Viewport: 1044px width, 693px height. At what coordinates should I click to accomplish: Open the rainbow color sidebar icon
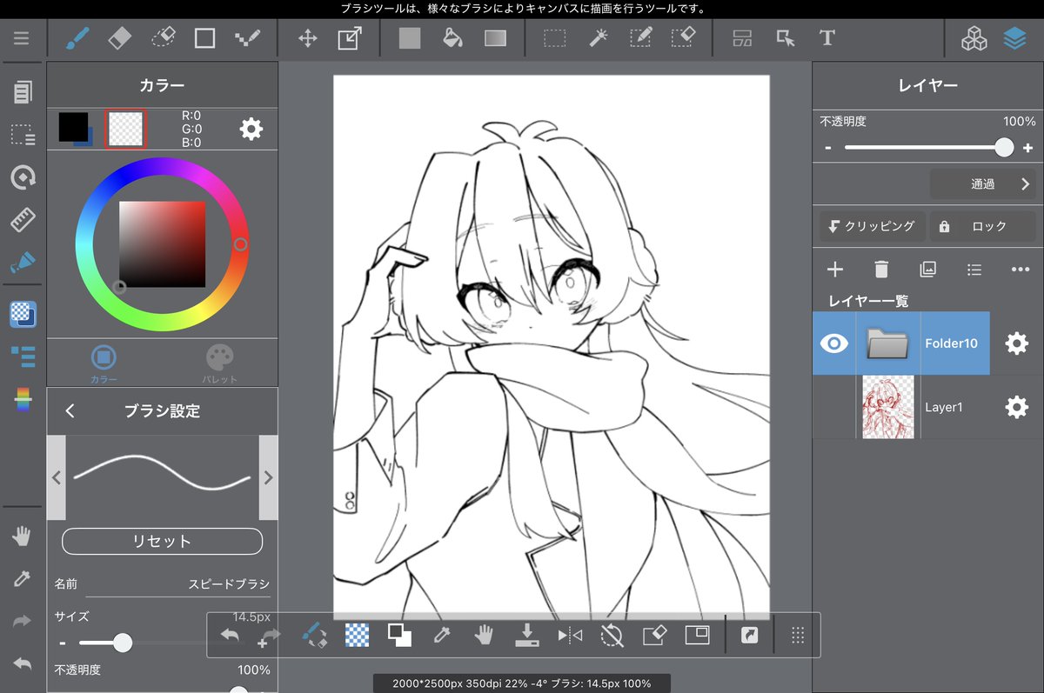(23, 400)
